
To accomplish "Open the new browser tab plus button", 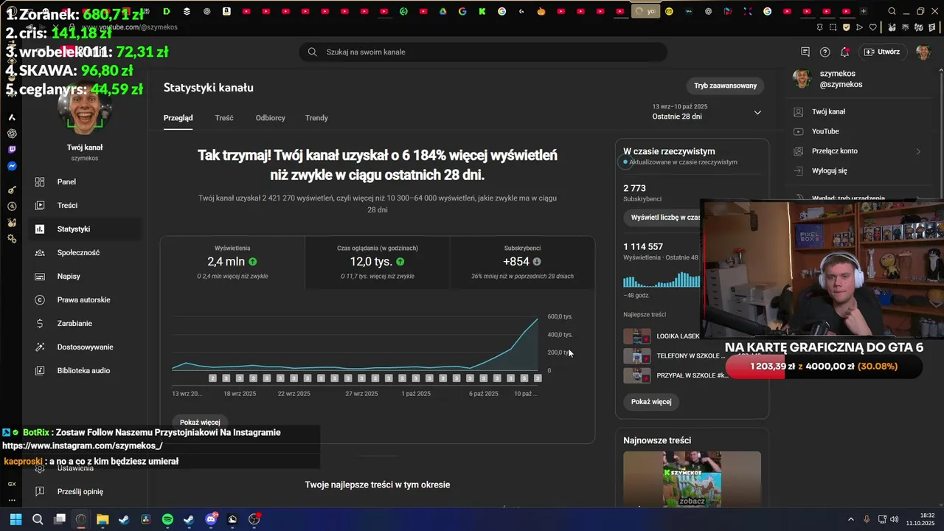I will (x=863, y=11).
